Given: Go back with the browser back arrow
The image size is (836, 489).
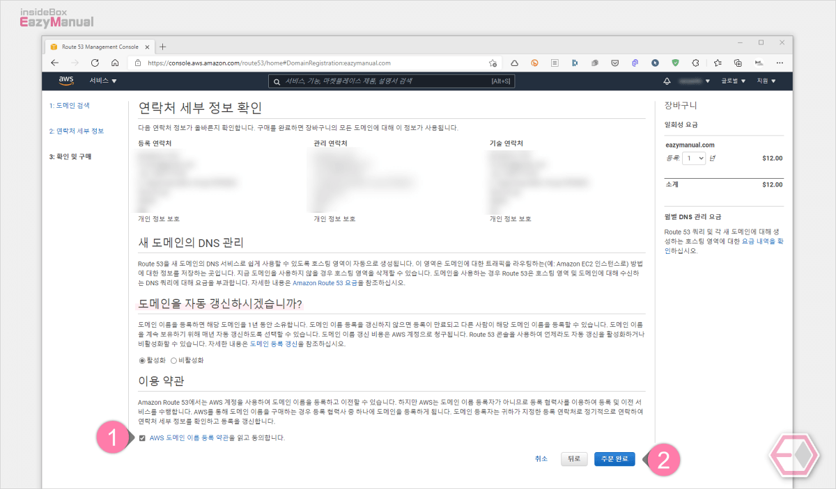Looking at the screenshot, I should click(55, 63).
